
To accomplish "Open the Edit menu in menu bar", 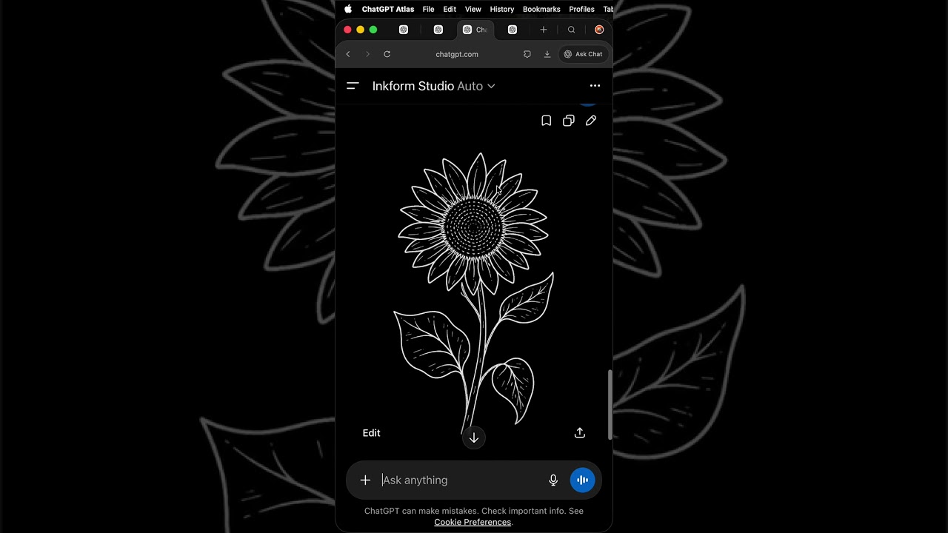I will [x=450, y=9].
